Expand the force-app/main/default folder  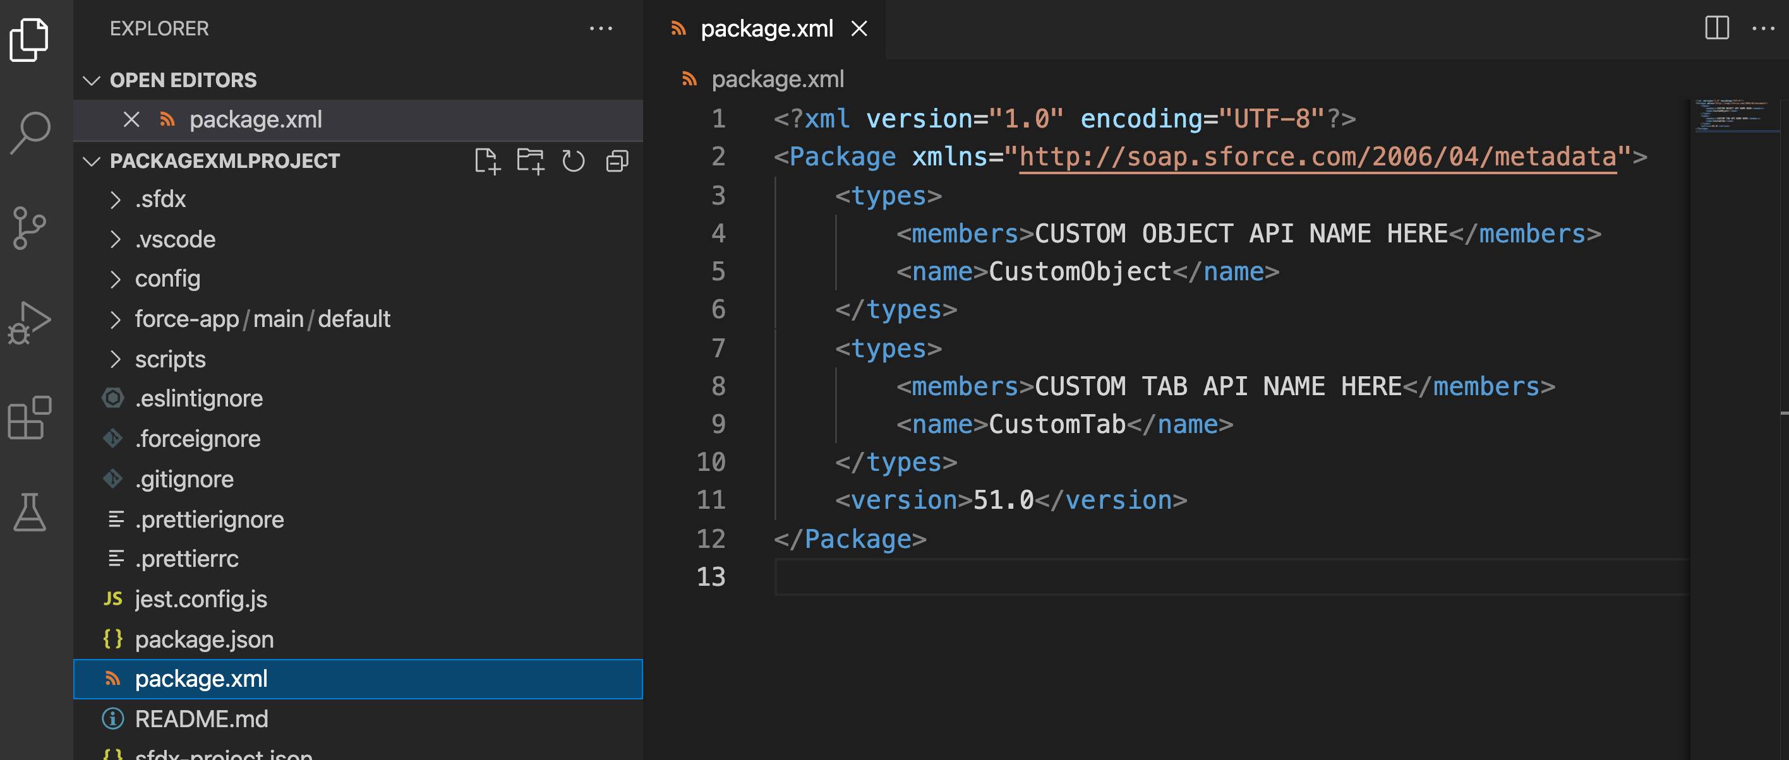tap(262, 319)
